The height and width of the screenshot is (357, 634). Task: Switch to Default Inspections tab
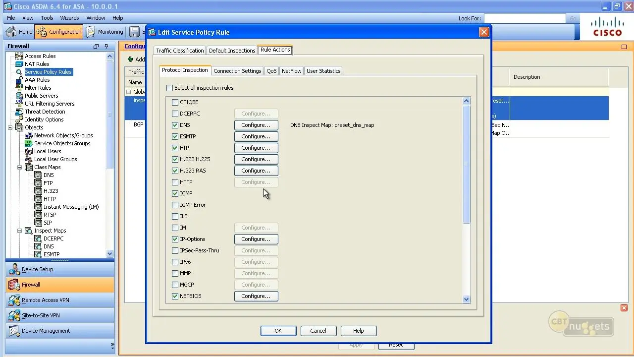pyautogui.click(x=232, y=51)
